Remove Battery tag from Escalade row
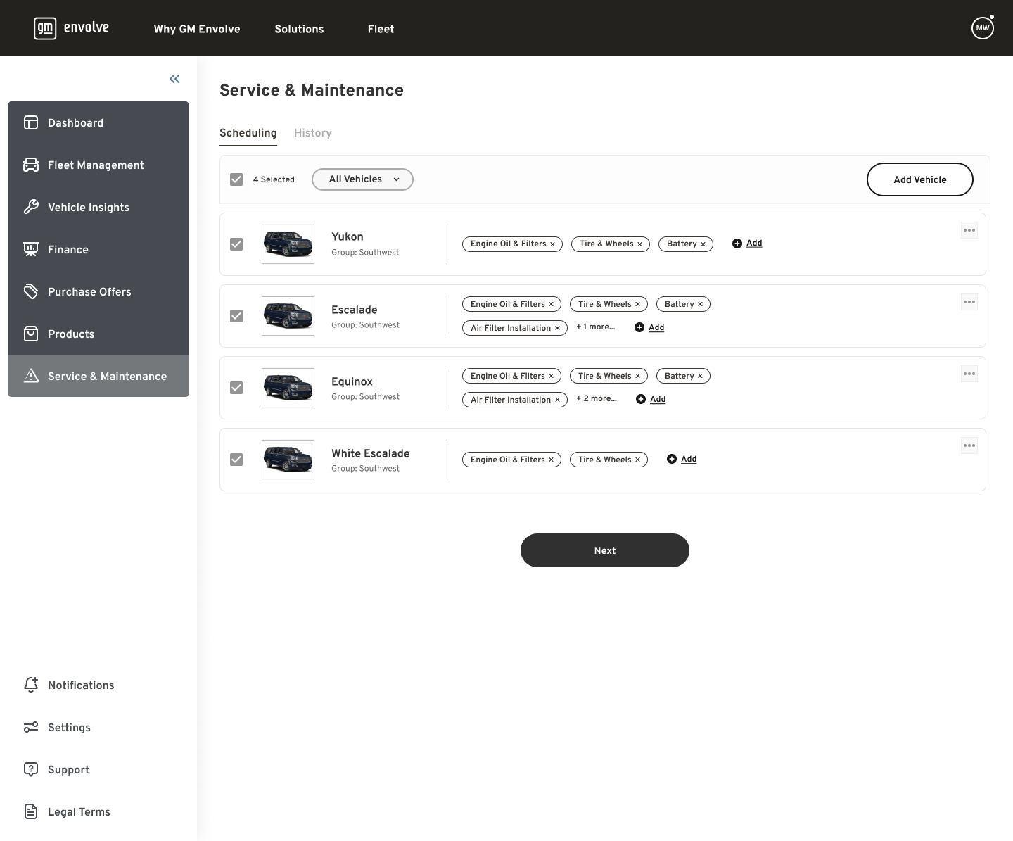This screenshot has width=1013, height=841. coord(700,304)
